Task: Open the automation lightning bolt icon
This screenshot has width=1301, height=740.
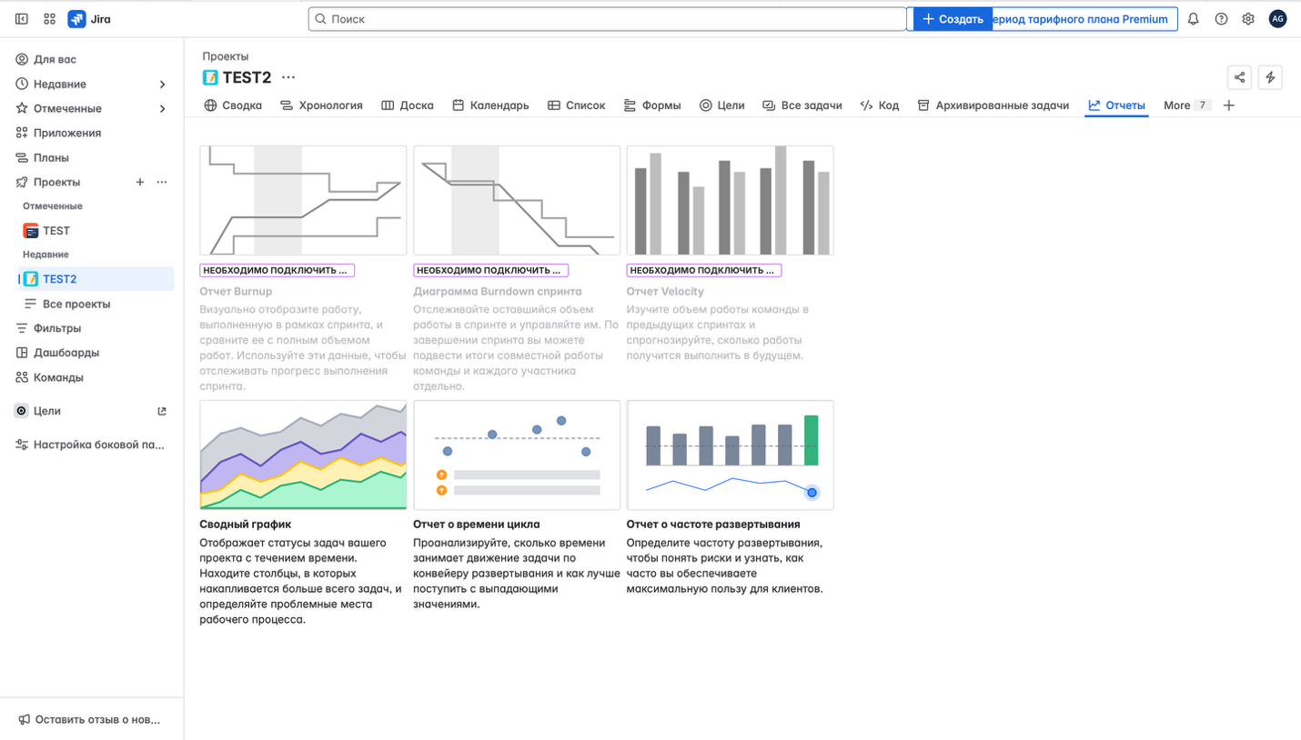Action: coord(1270,77)
